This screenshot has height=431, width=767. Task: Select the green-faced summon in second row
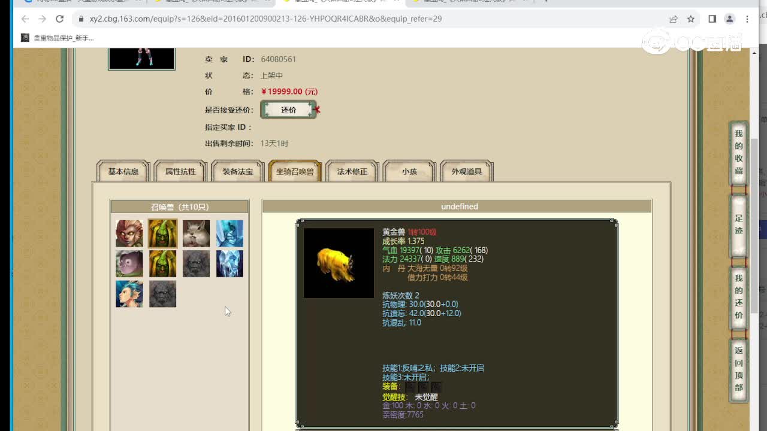coord(163,263)
